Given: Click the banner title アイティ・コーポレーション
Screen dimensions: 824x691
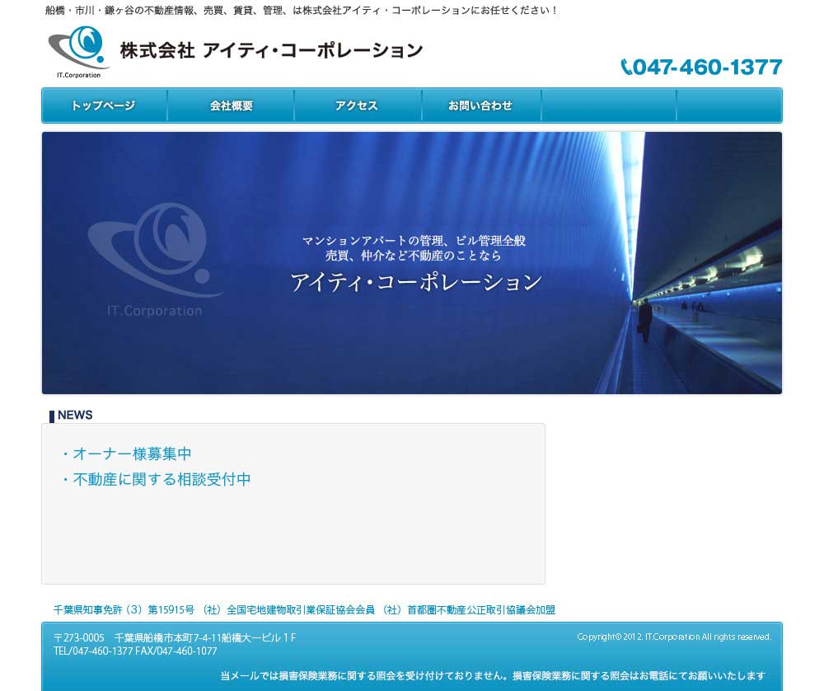Looking at the screenshot, I should pos(416,282).
